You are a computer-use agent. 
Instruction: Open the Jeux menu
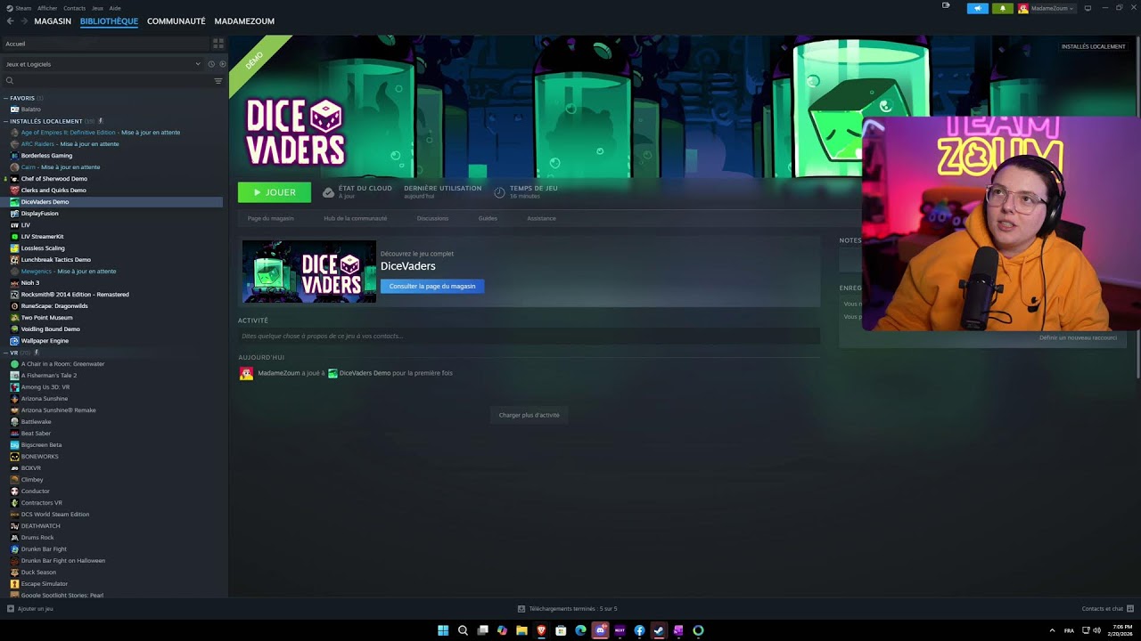coord(97,8)
